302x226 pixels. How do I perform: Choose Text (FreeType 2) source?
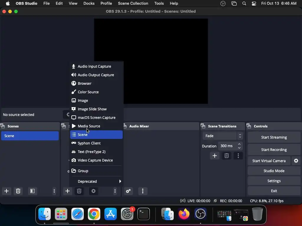(x=96, y=152)
